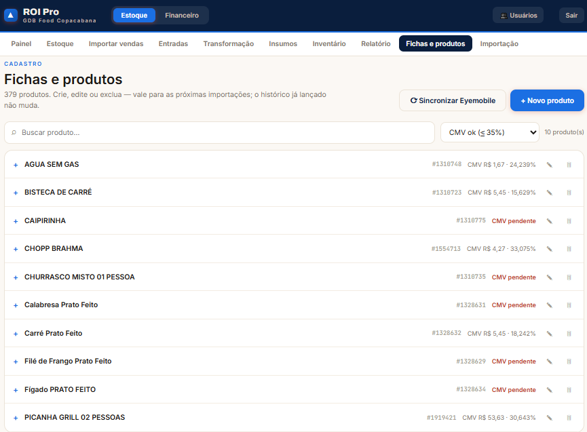Click the 10 produto(s) count label
The image size is (587, 432).
pyautogui.click(x=564, y=132)
